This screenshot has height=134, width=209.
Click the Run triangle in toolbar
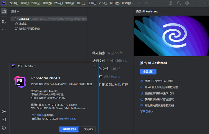pyautogui.click(x=139, y=3)
